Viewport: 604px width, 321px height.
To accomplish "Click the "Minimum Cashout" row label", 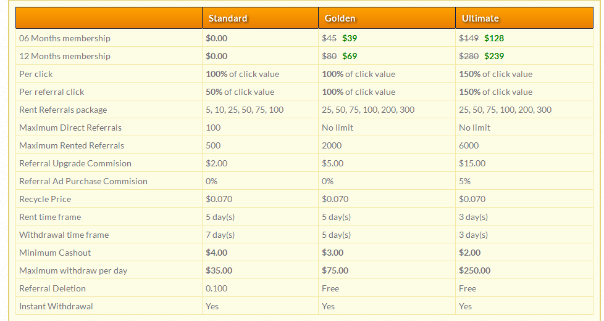I will tap(55, 253).
